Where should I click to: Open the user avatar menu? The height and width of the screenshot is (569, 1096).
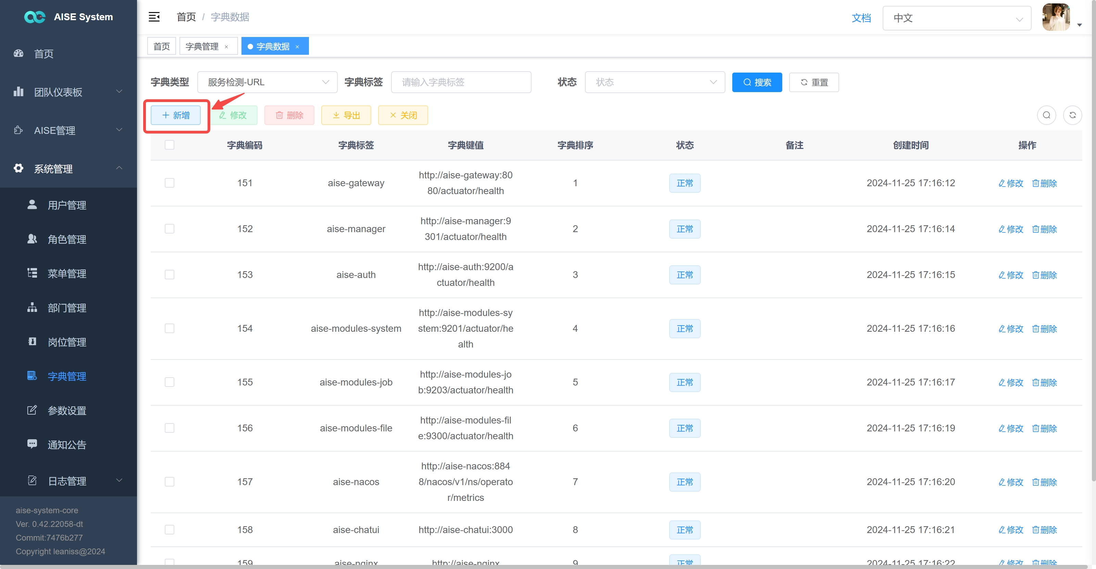click(x=1056, y=17)
